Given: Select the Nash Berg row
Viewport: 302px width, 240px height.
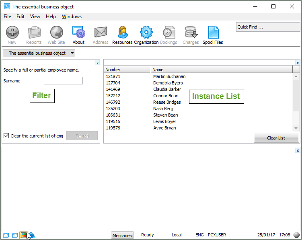Looking at the screenshot, I should click(199, 109).
